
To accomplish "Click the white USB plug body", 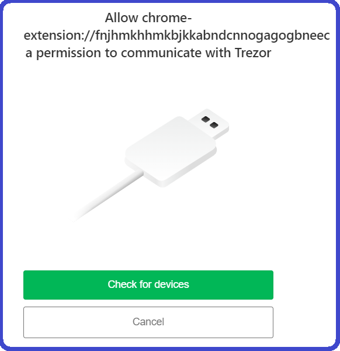I will (171, 151).
